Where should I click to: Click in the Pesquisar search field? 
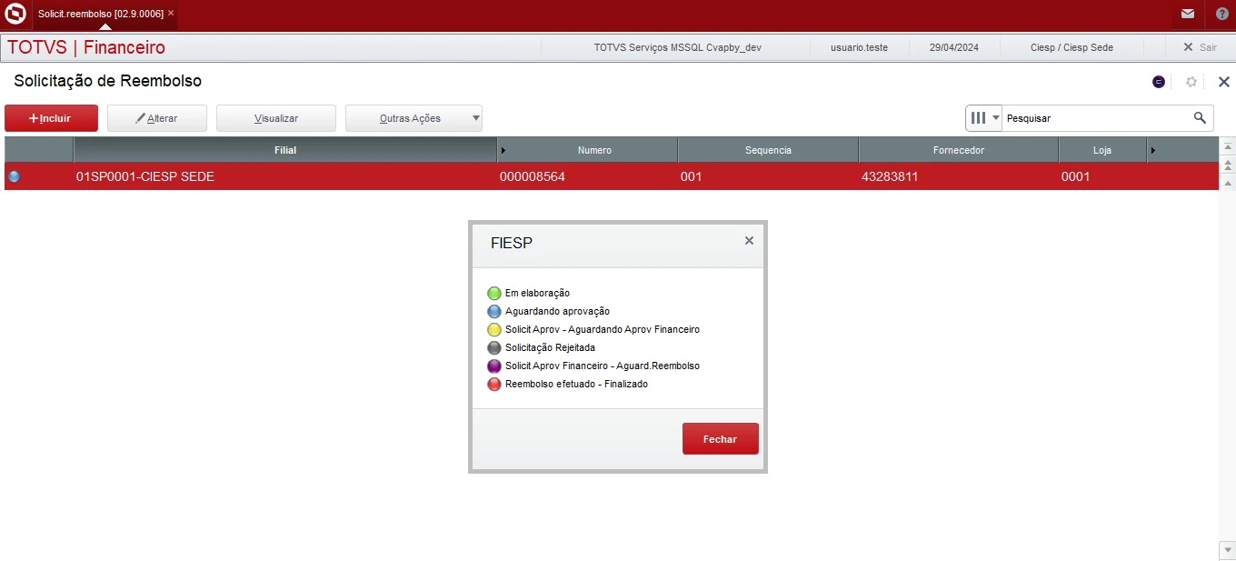tap(1095, 118)
